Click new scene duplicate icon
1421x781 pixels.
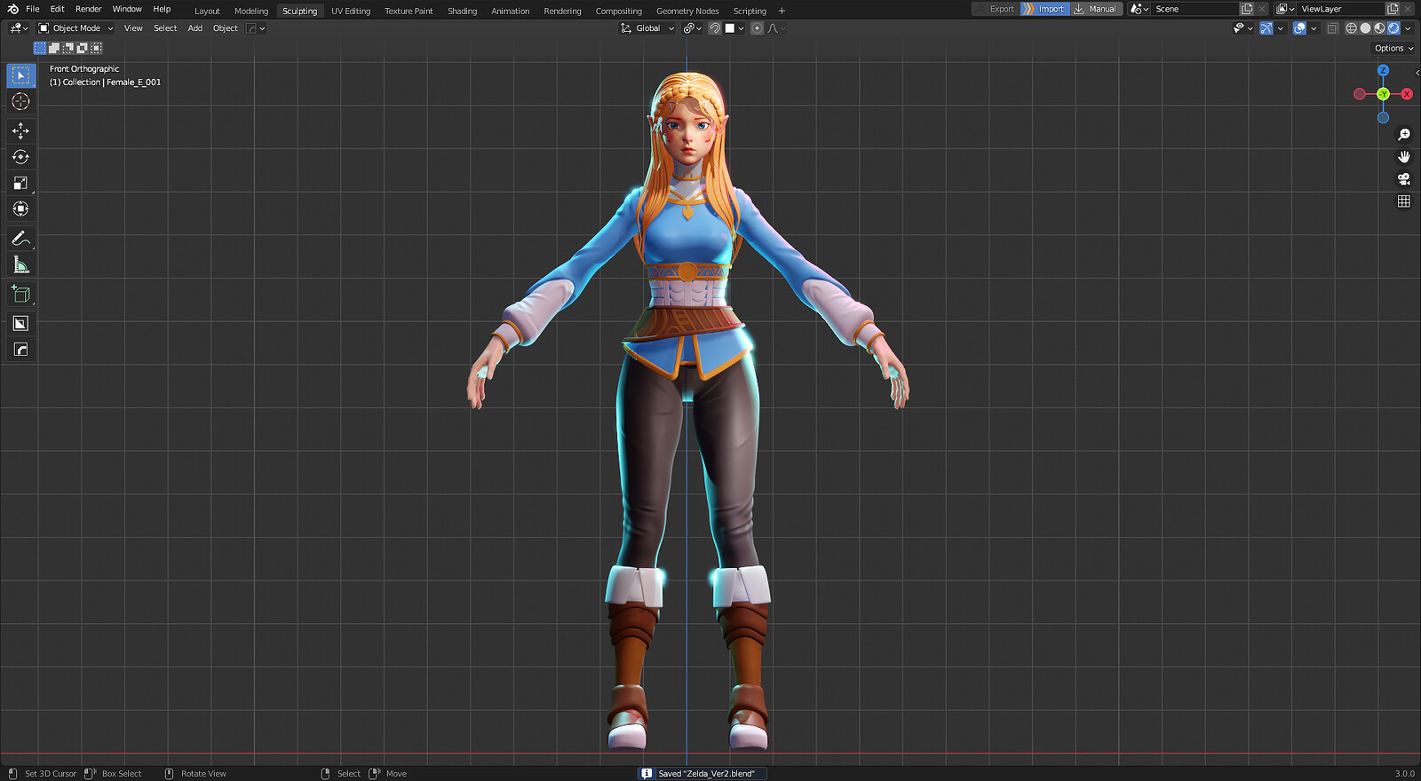pos(1247,9)
